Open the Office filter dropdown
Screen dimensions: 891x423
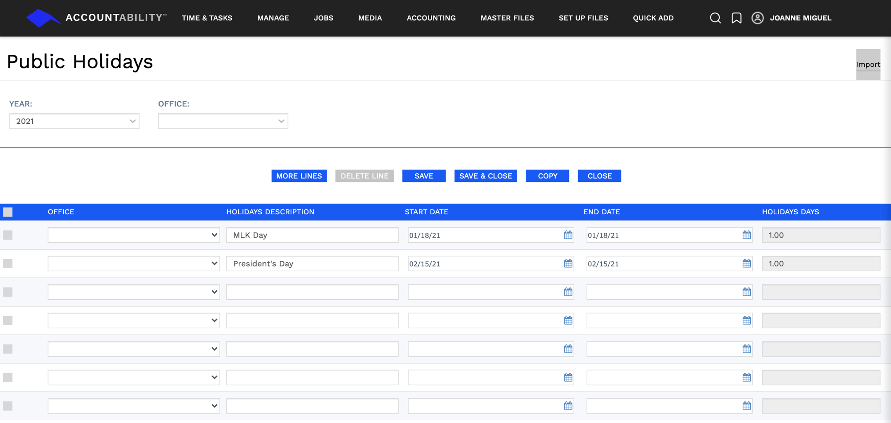tap(223, 121)
